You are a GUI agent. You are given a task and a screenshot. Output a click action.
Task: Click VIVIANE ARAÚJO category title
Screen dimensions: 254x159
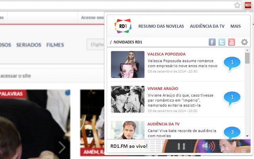pyautogui.click(x=163, y=89)
